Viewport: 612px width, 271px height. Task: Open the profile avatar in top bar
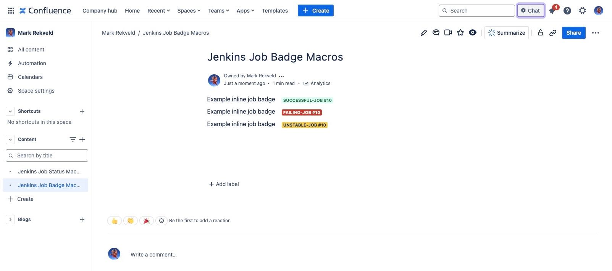click(x=598, y=11)
